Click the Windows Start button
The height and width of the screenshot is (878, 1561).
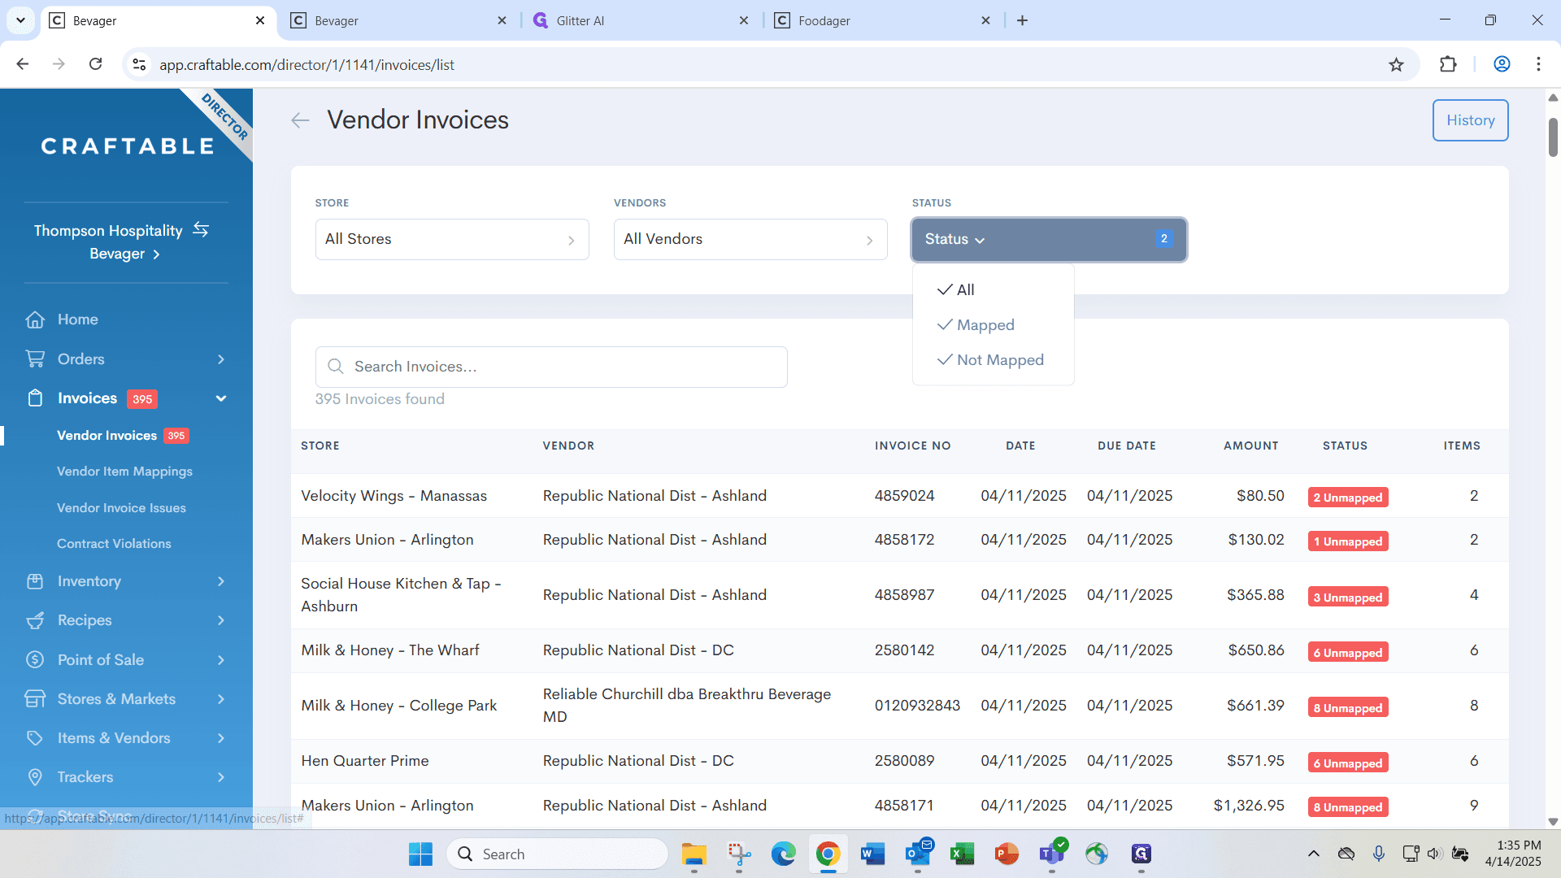pyautogui.click(x=420, y=854)
